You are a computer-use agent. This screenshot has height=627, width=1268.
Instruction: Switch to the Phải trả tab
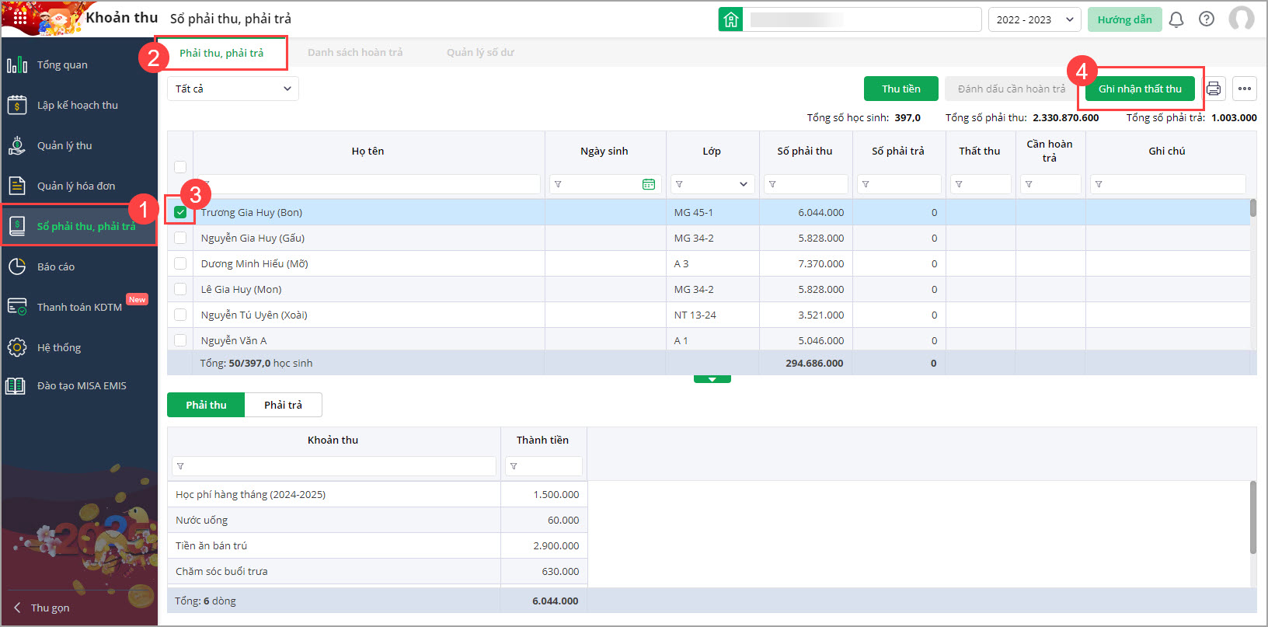[283, 405]
